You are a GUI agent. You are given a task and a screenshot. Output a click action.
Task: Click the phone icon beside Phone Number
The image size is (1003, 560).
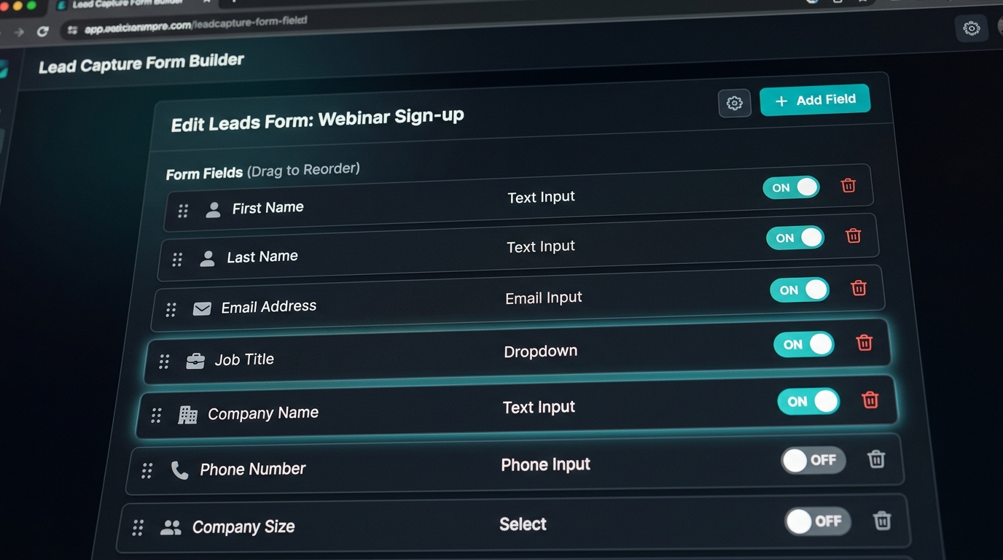click(x=179, y=470)
